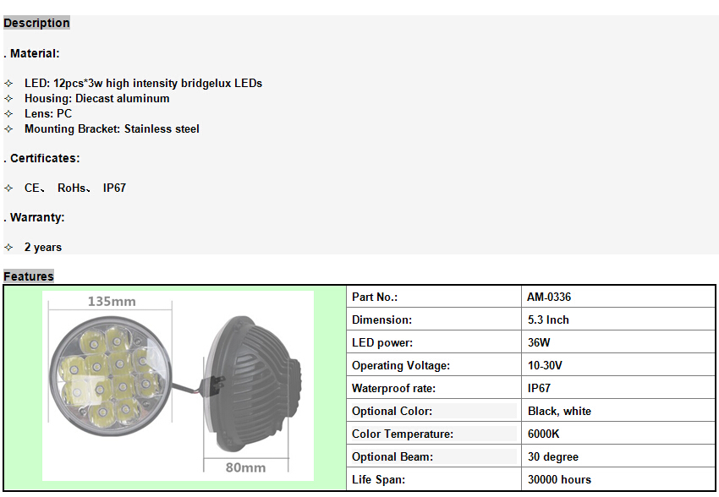Click the 135mm dimension label
The image size is (719, 497).
click(x=112, y=302)
